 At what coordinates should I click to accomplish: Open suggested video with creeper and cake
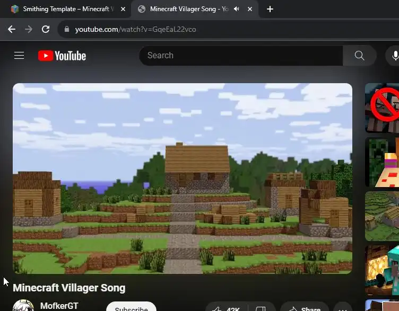[382, 162]
